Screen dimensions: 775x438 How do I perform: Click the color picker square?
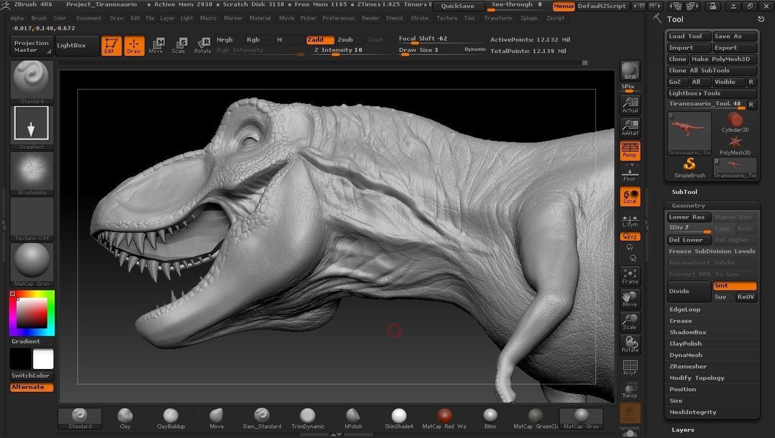click(x=32, y=314)
